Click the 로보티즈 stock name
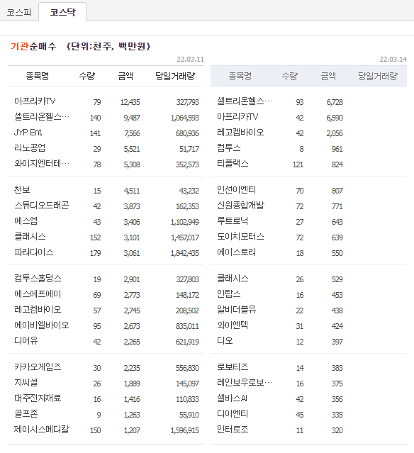The image size is (414, 453). click(233, 367)
